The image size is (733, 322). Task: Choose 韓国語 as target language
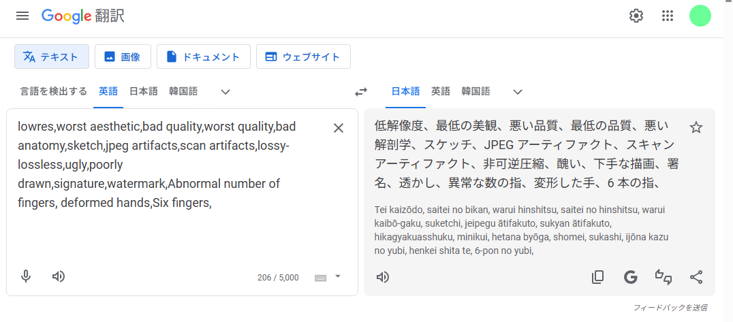[x=475, y=91]
